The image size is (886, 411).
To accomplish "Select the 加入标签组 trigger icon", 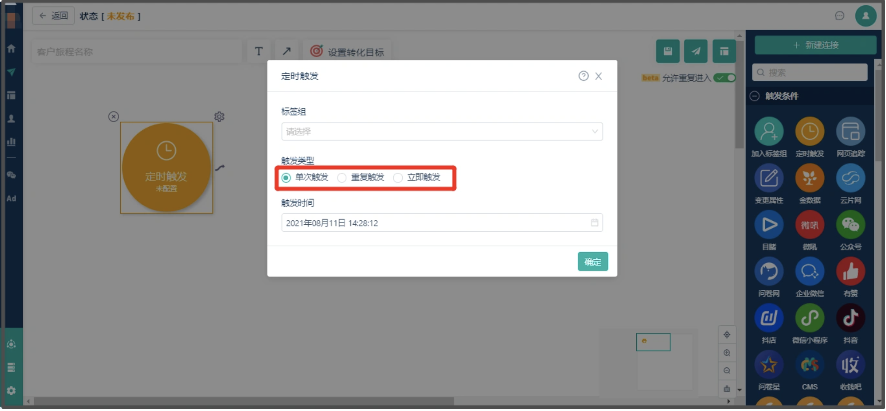I will 770,132.
